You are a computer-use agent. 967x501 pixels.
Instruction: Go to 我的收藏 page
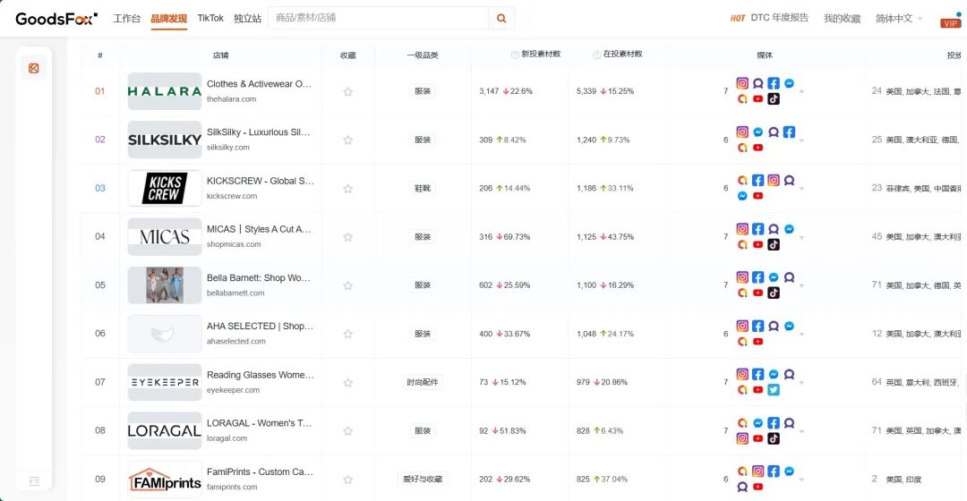pos(842,19)
